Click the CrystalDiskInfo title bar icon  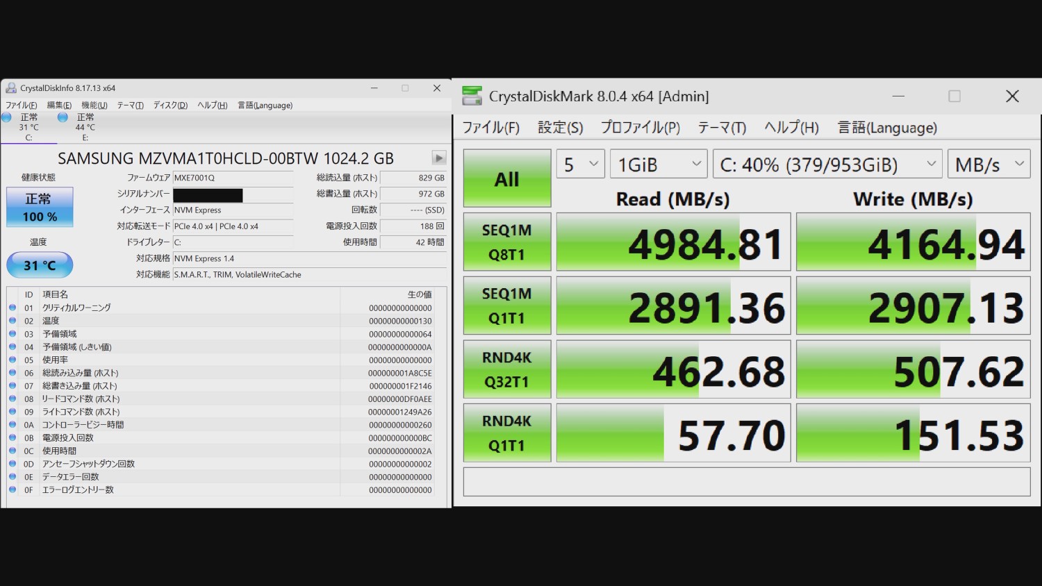[x=11, y=88]
